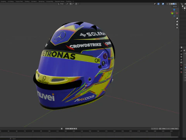Jump to previous keyframe

click(68, 129)
